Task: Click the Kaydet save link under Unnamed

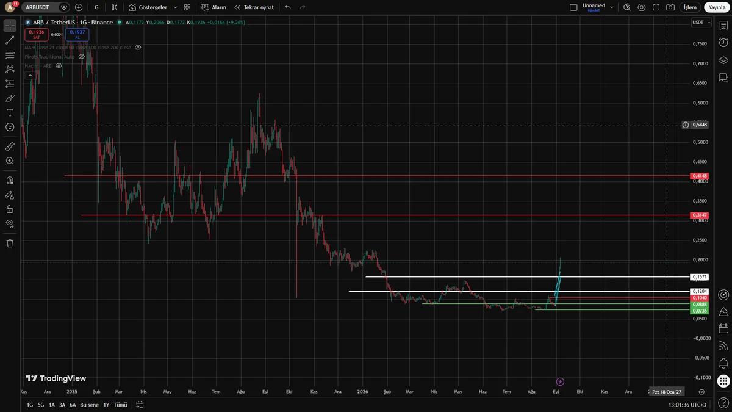Action: point(594,11)
